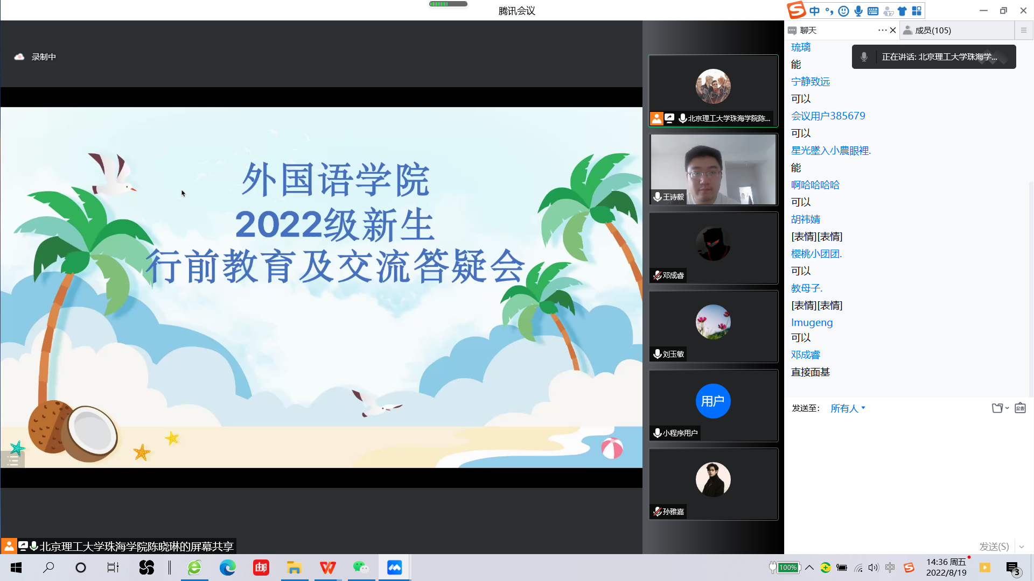Screen dimensions: 1034x581
Task: Select 孙雅嘉's participant tile
Action: [x=713, y=484]
